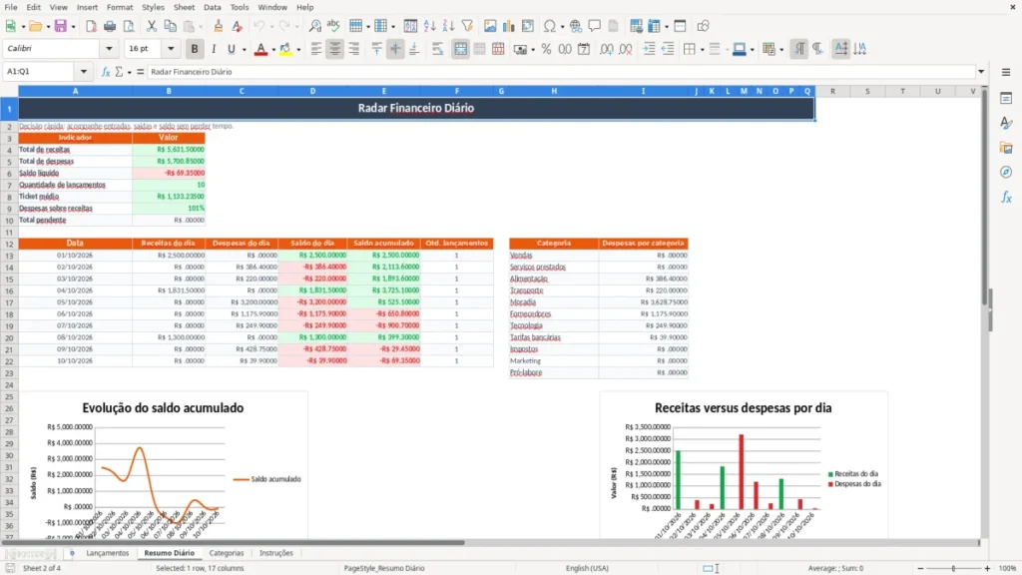Open Find and Replace icon

(314, 26)
